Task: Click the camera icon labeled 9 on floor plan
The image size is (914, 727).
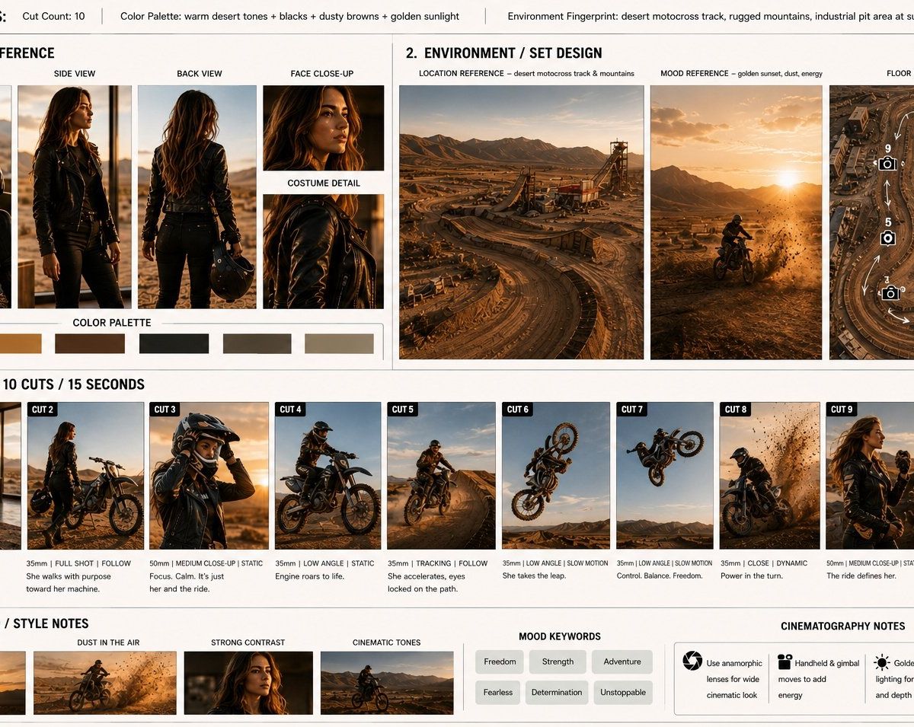Action: pyautogui.click(x=887, y=163)
